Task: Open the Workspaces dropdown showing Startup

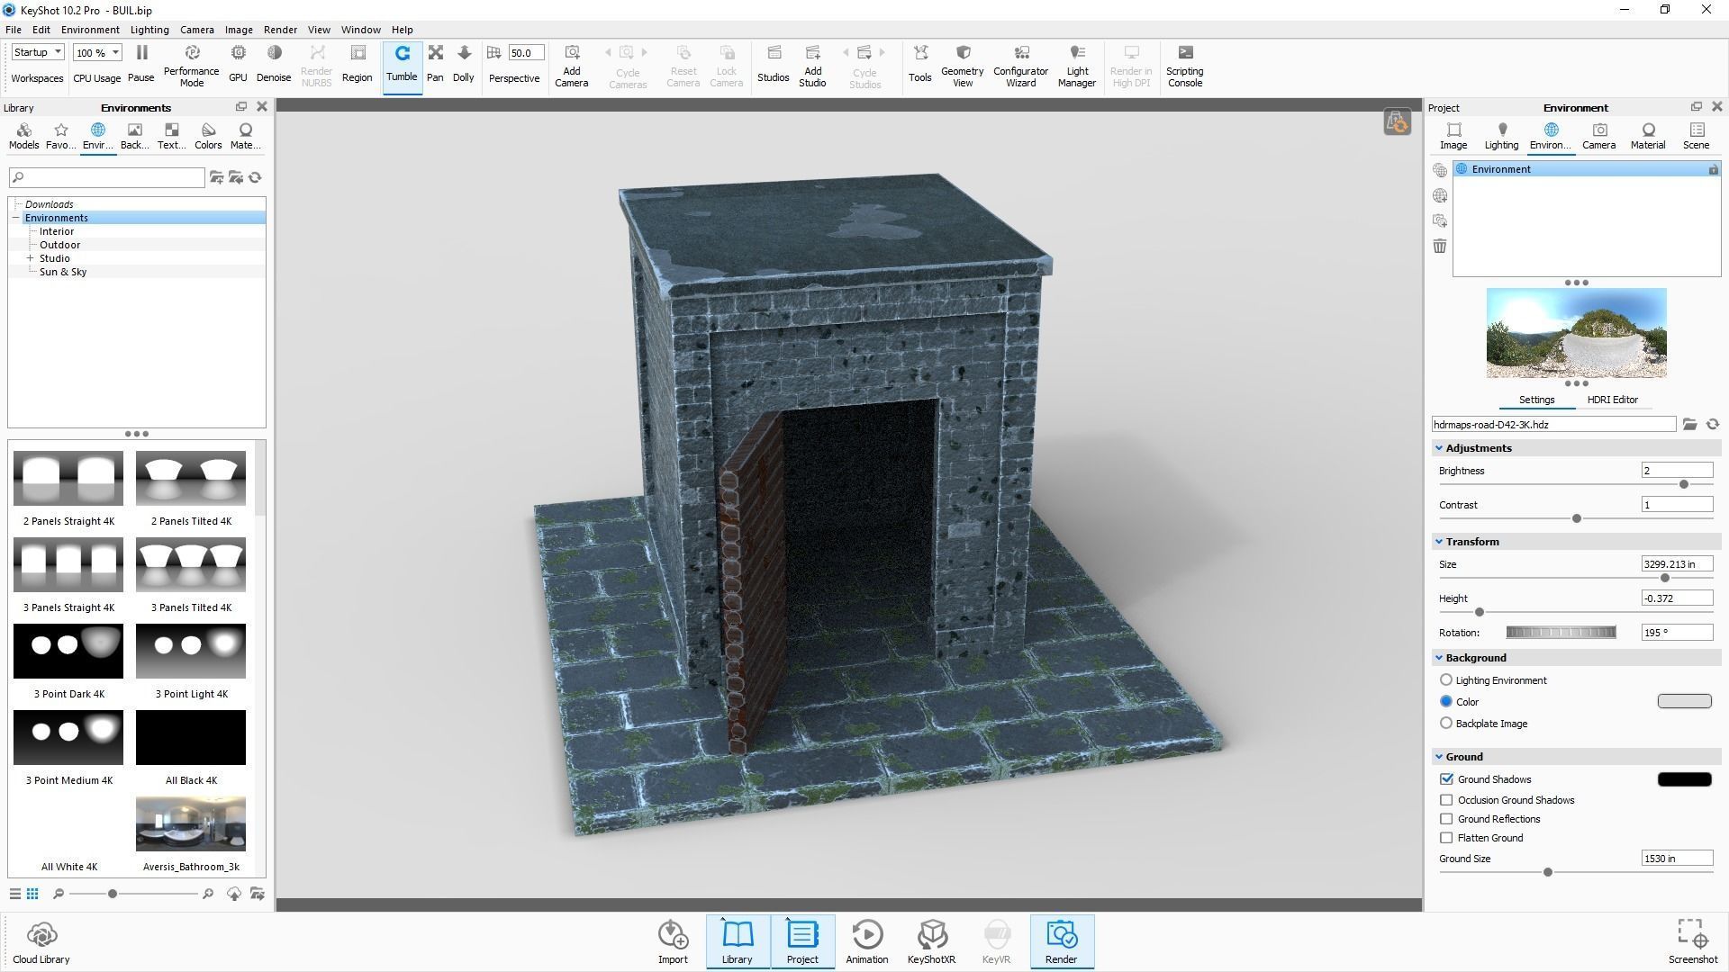Action: click(37, 51)
